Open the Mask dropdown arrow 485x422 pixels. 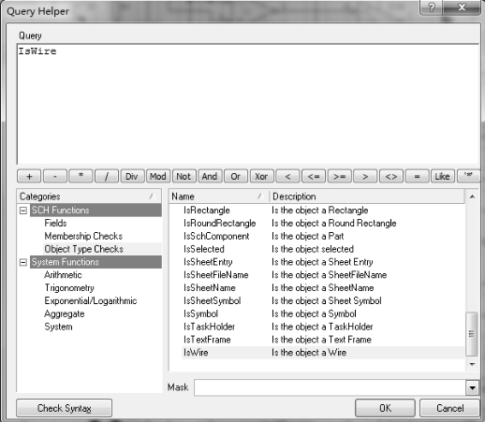472,387
